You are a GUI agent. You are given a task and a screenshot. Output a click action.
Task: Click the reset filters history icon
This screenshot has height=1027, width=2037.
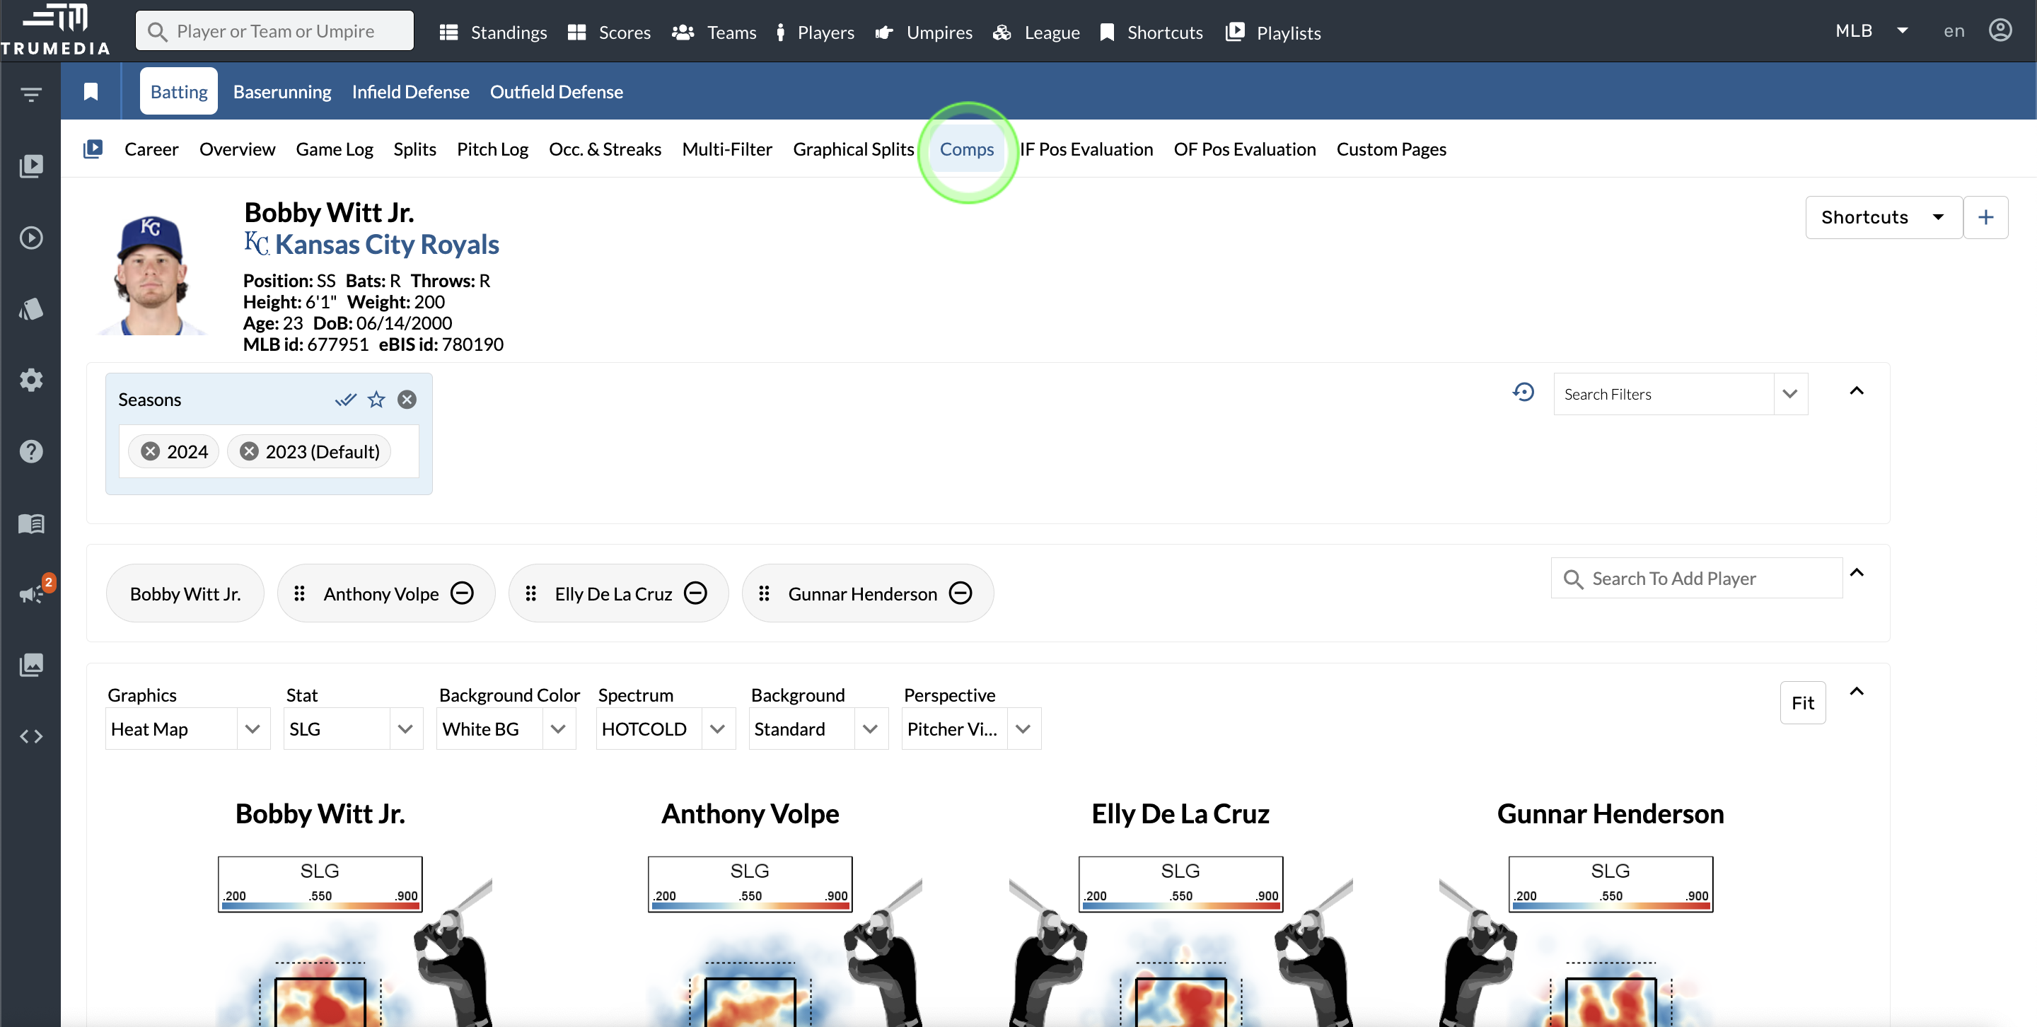(1523, 393)
